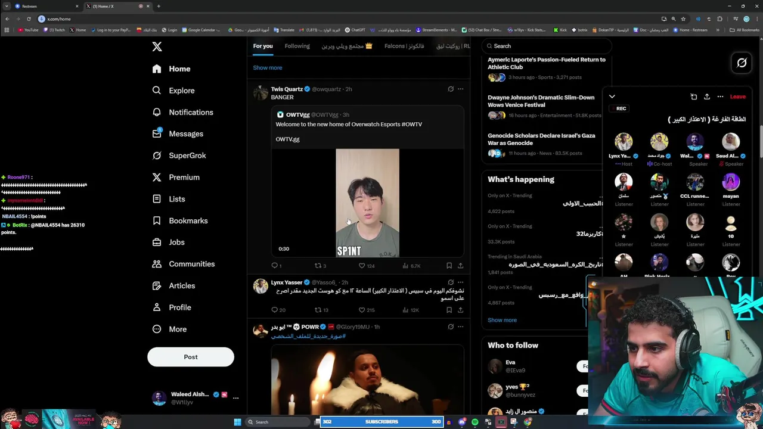Bookmark the Lynx Yasser post

tap(449, 310)
